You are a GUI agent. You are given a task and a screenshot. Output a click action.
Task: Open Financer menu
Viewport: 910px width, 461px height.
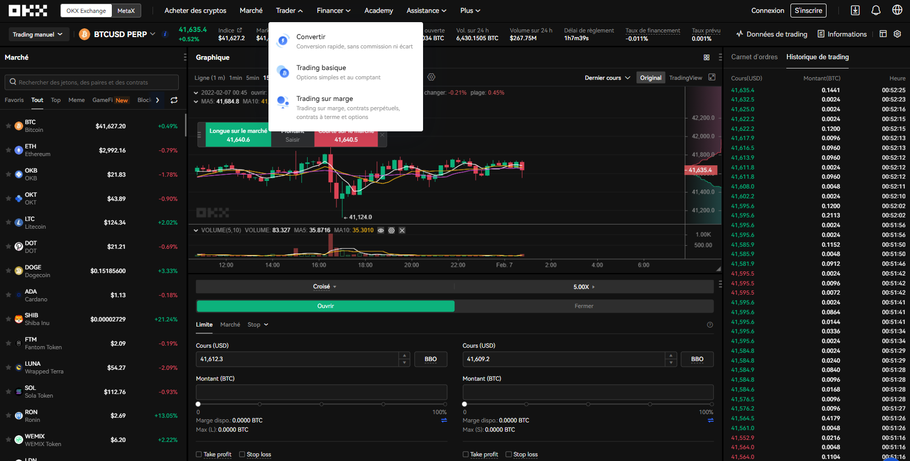coord(333,10)
